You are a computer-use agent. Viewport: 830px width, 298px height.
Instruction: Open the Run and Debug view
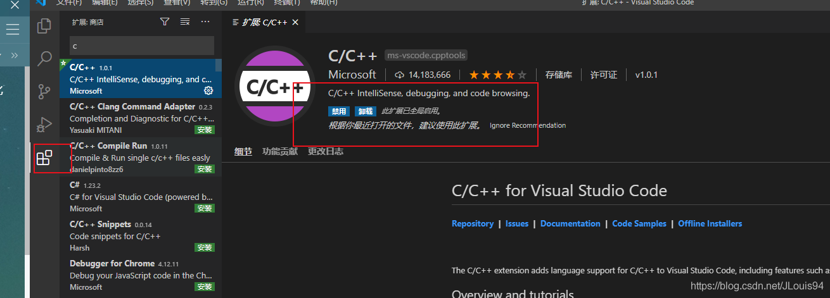[x=44, y=125]
